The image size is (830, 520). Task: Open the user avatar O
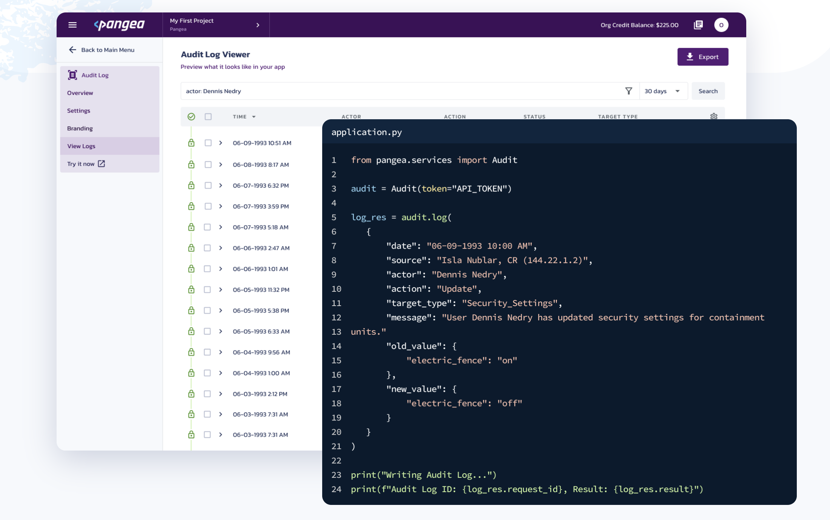(721, 25)
